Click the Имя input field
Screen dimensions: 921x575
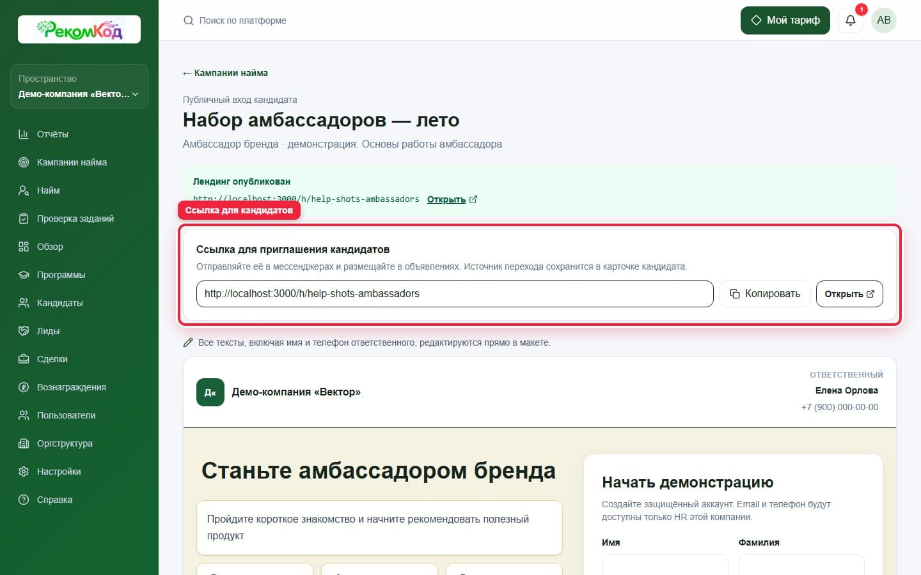tap(665, 565)
